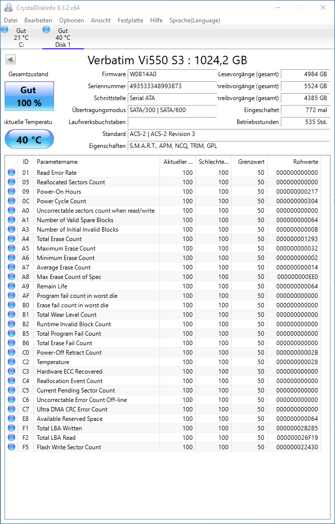Screen dimensions: 335x524
Task: Click the 5524 GB total writes value
Action: (x=306, y=86)
